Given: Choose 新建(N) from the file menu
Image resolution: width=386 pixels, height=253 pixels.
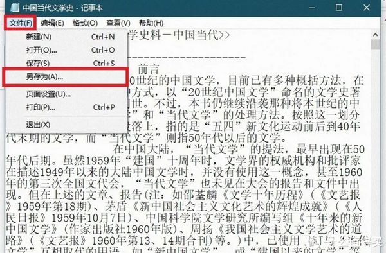Looking at the screenshot, I should click(66, 37).
